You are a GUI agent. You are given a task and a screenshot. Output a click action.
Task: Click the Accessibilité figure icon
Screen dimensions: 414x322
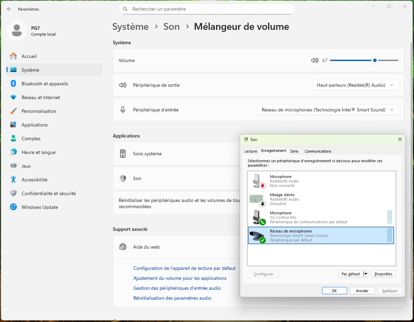13,180
